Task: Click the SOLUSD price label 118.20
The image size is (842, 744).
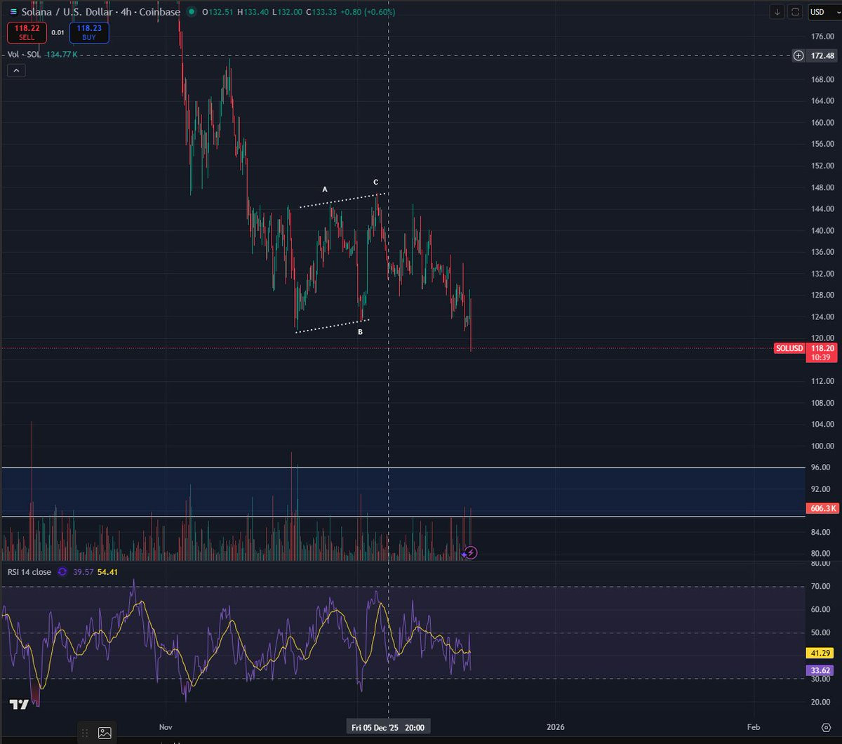Action: point(806,352)
